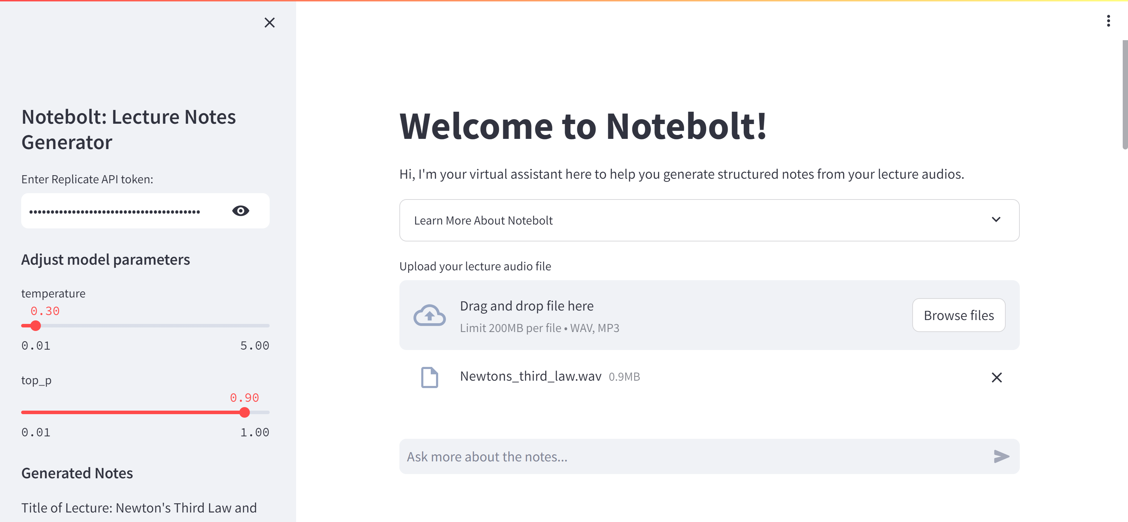Viewport: 1128px width, 522px height.
Task: Click the temperature slider handle
Action: click(36, 325)
